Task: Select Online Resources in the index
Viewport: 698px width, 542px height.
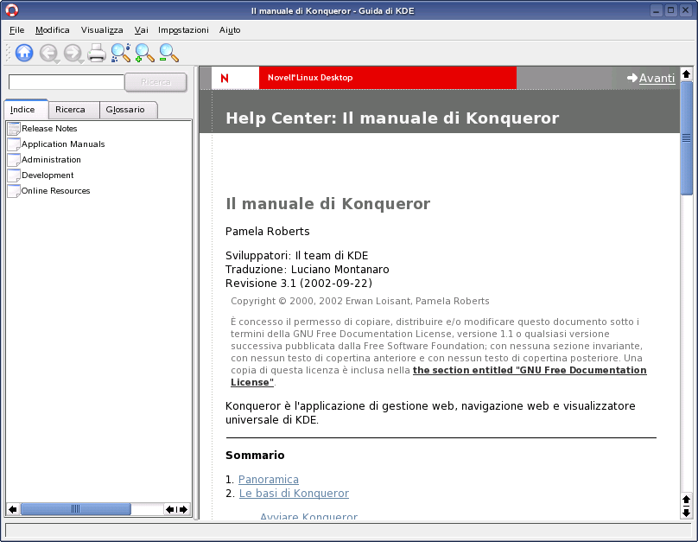Action: coord(55,191)
